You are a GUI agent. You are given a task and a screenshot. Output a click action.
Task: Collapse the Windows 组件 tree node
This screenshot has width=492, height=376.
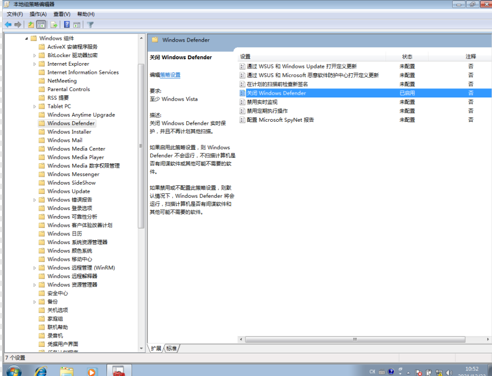(26, 38)
